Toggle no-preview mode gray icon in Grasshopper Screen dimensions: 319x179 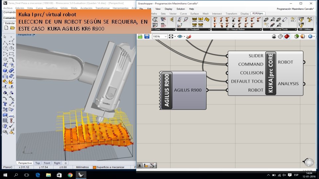click(x=274, y=36)
